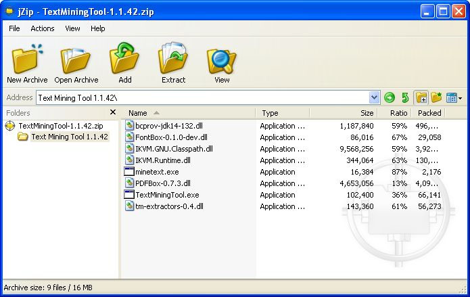Click the folder icon in Folders tree
The height and width of the screenshot is (297, 470).
coord(22,137)
